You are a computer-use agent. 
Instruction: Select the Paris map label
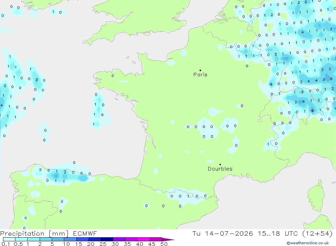[x=200, y=75]
